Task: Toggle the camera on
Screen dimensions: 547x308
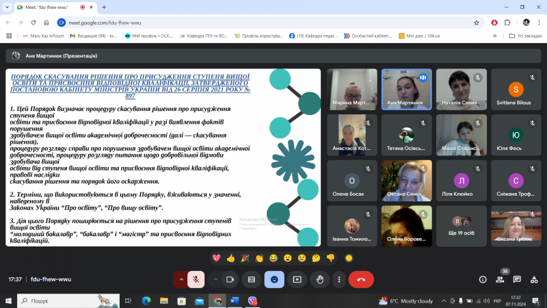Action: 230,279
